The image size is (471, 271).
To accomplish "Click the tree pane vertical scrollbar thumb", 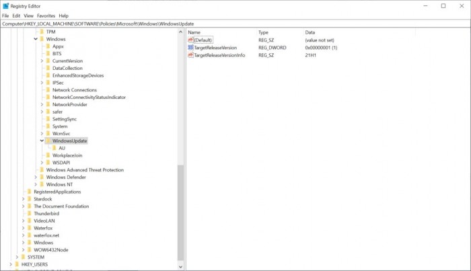I will coord(180,212).
